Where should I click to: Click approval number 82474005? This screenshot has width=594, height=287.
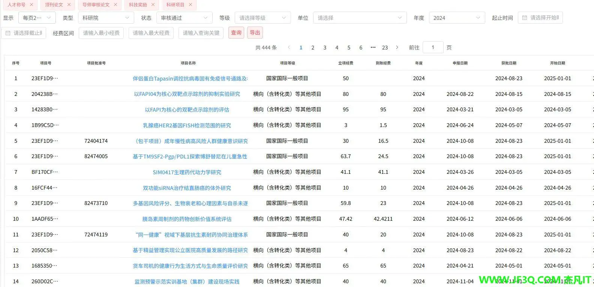[x=96, y=157]
